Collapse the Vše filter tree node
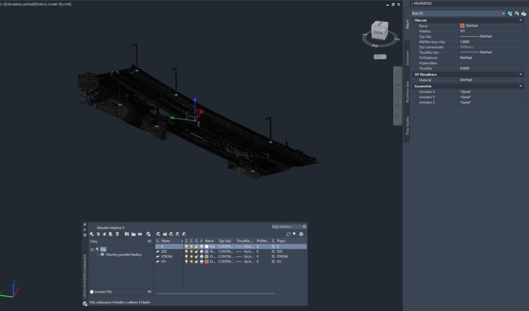This screenshot has width=529, height=311. [92, 250]
